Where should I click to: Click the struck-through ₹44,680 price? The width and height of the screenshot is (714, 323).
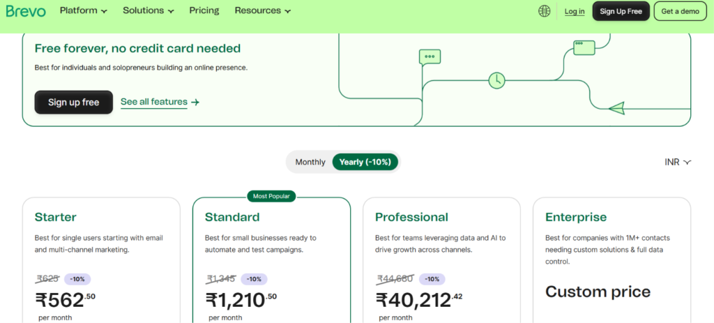395,278
